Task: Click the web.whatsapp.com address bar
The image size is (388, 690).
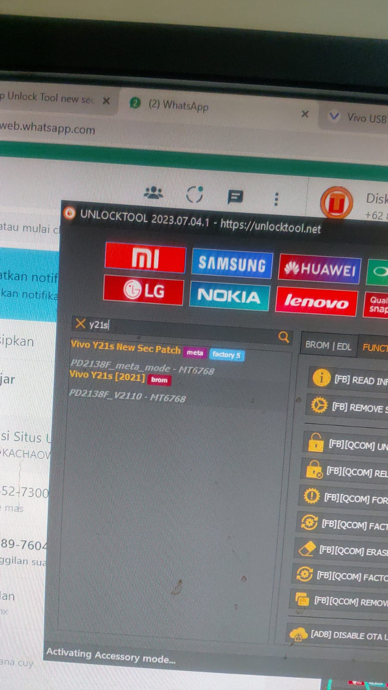Action: (47, 128)
